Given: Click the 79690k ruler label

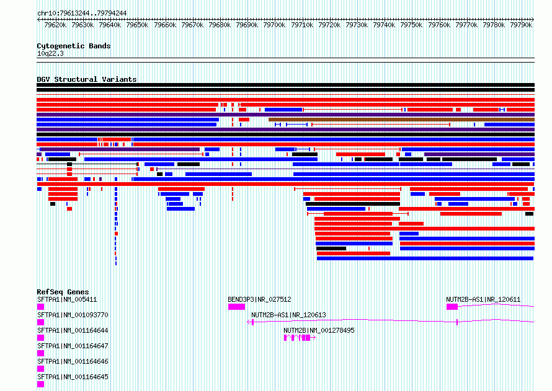Looking at the screenshot, I should pos(247,25).
